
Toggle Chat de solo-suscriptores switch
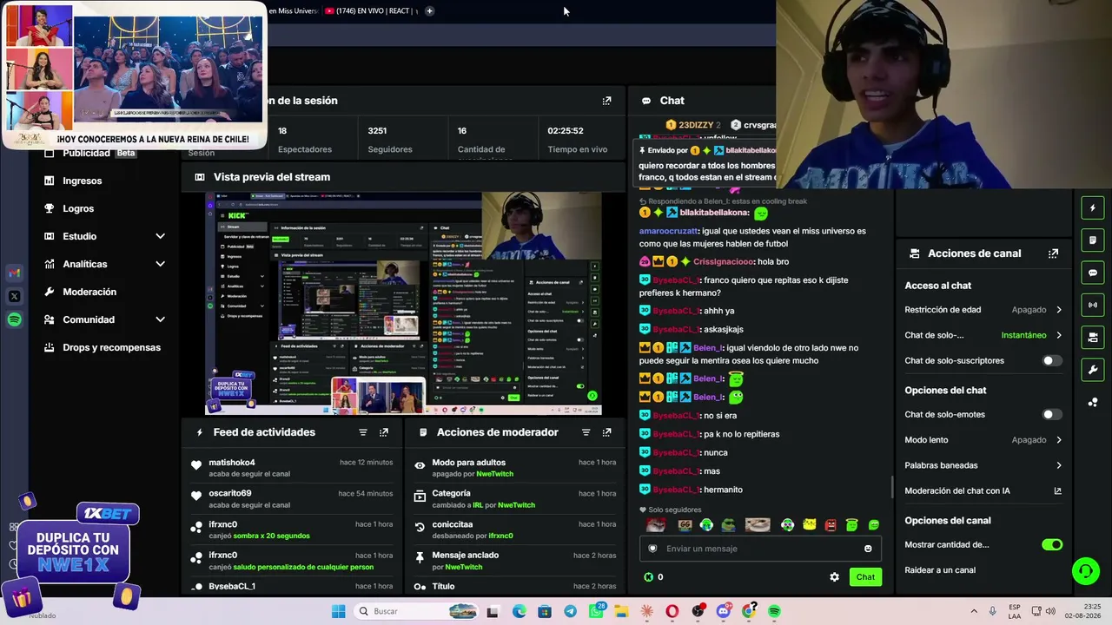pyautogui.click(x=1052, y=361)
